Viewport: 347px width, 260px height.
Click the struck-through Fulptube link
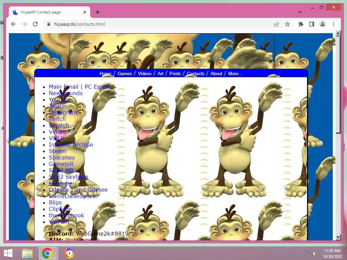coord(61,183)
